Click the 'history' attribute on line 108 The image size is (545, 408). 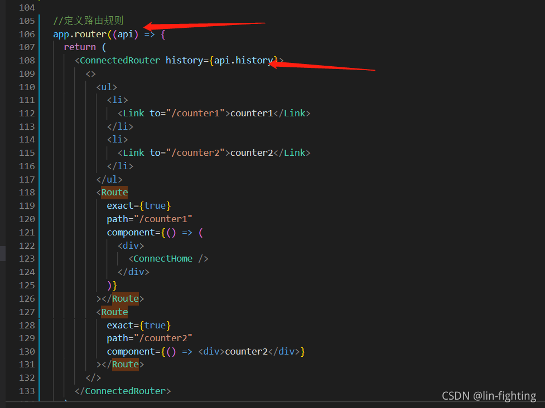(184, 60)
